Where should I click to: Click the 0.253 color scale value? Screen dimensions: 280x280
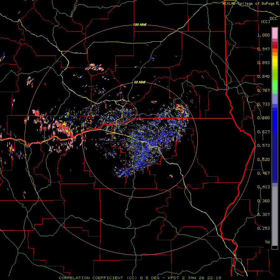pos(264,228)
